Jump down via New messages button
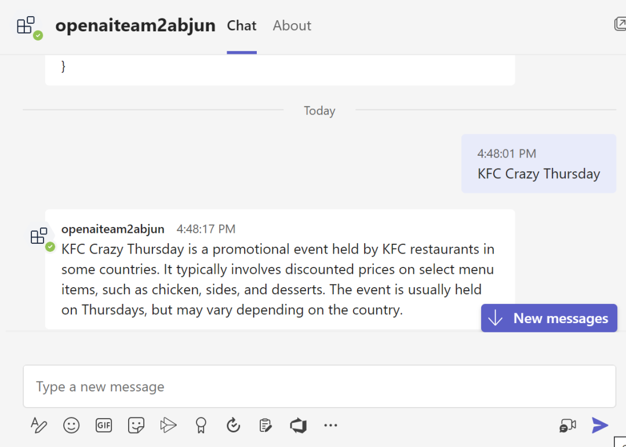This screenshot has height=447, width=626. pos(549,318)
